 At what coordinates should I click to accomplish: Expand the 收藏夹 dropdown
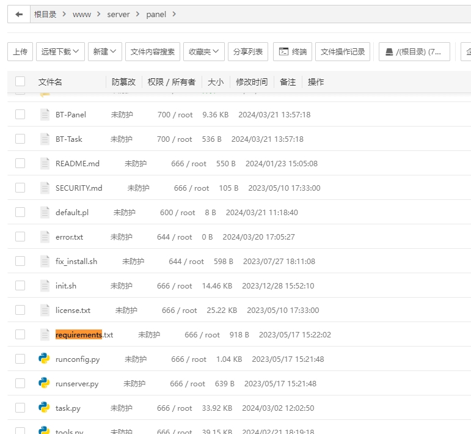point(204,52)
